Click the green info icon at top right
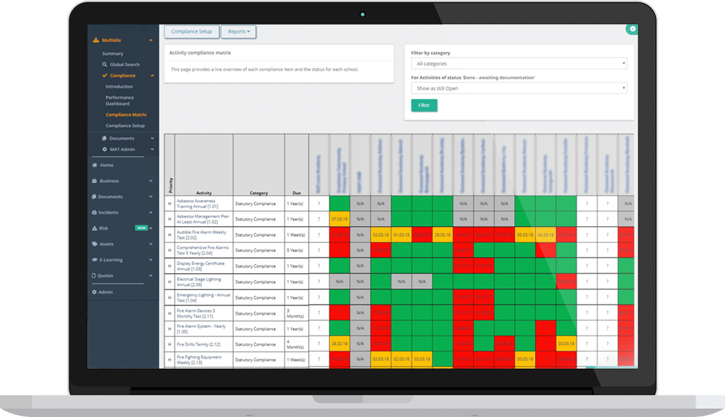 pyautogui.click(x=632, y=29)
